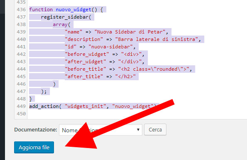Click the "before_title" key text

tap(86, 69)
